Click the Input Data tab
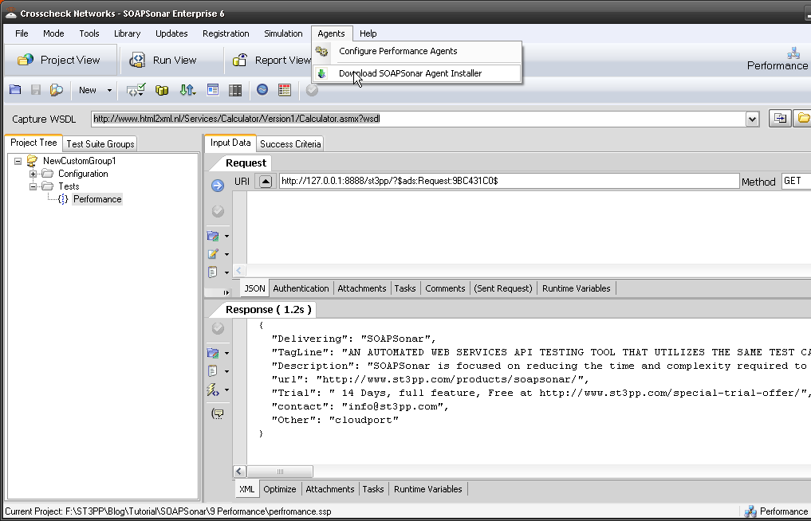 230,143
